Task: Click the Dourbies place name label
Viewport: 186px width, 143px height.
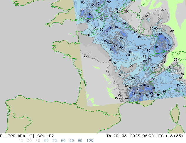Action: pos(122,98)
